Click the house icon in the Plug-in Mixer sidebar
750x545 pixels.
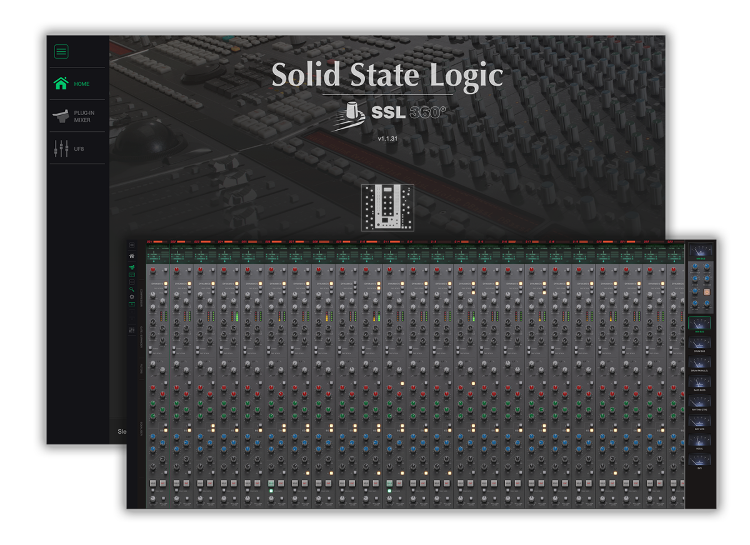(131, 256)
